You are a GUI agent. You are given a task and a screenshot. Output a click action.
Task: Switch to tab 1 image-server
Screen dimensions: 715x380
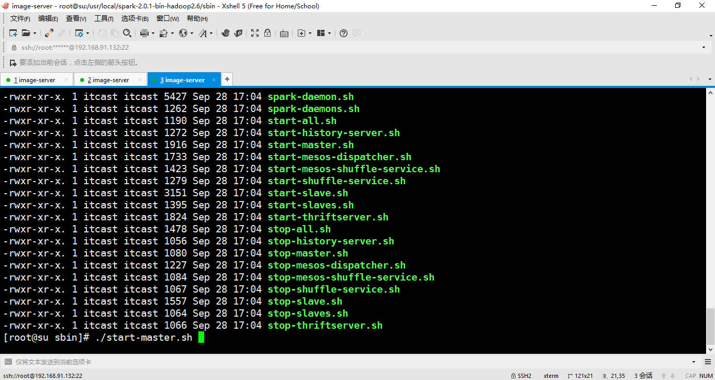pyautogui.click(x=37, y=80)
